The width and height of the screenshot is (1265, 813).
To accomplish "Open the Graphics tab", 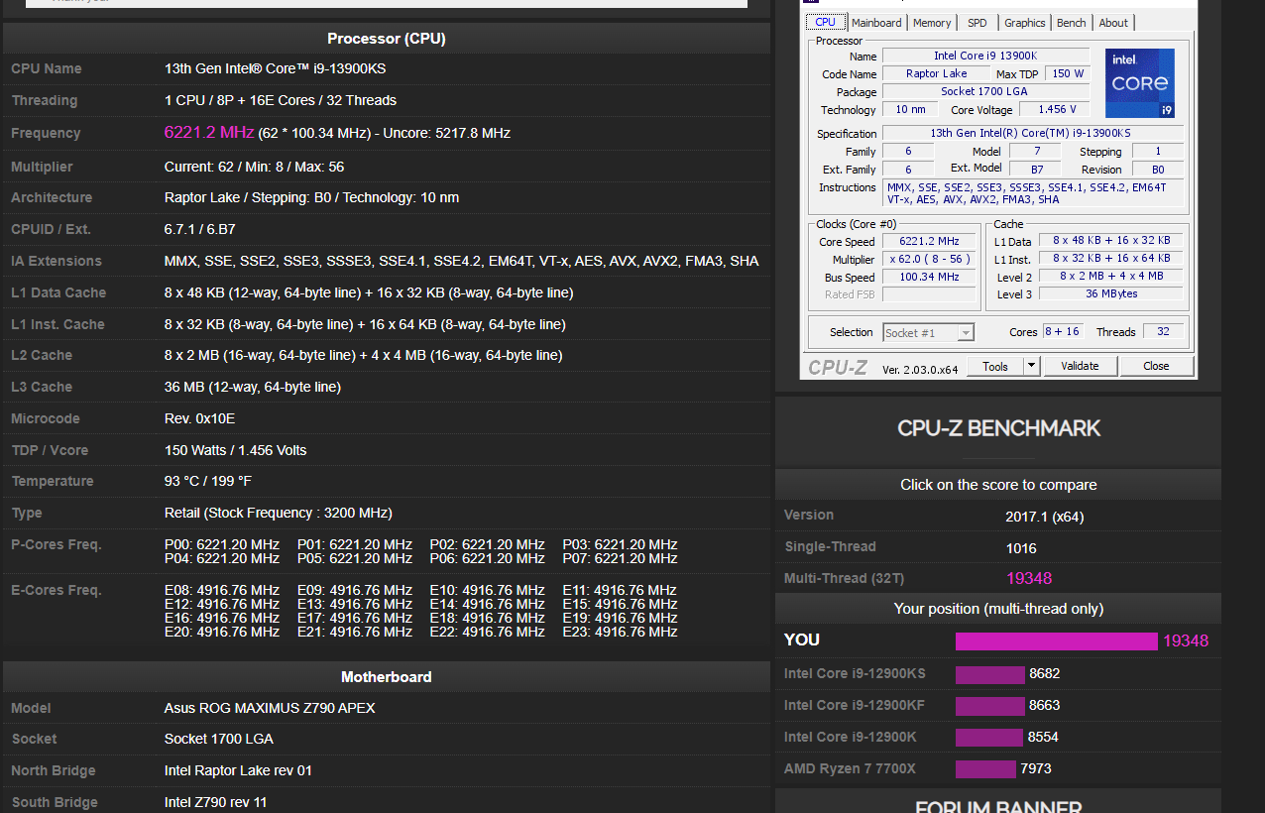I will tap(1024, 23).
